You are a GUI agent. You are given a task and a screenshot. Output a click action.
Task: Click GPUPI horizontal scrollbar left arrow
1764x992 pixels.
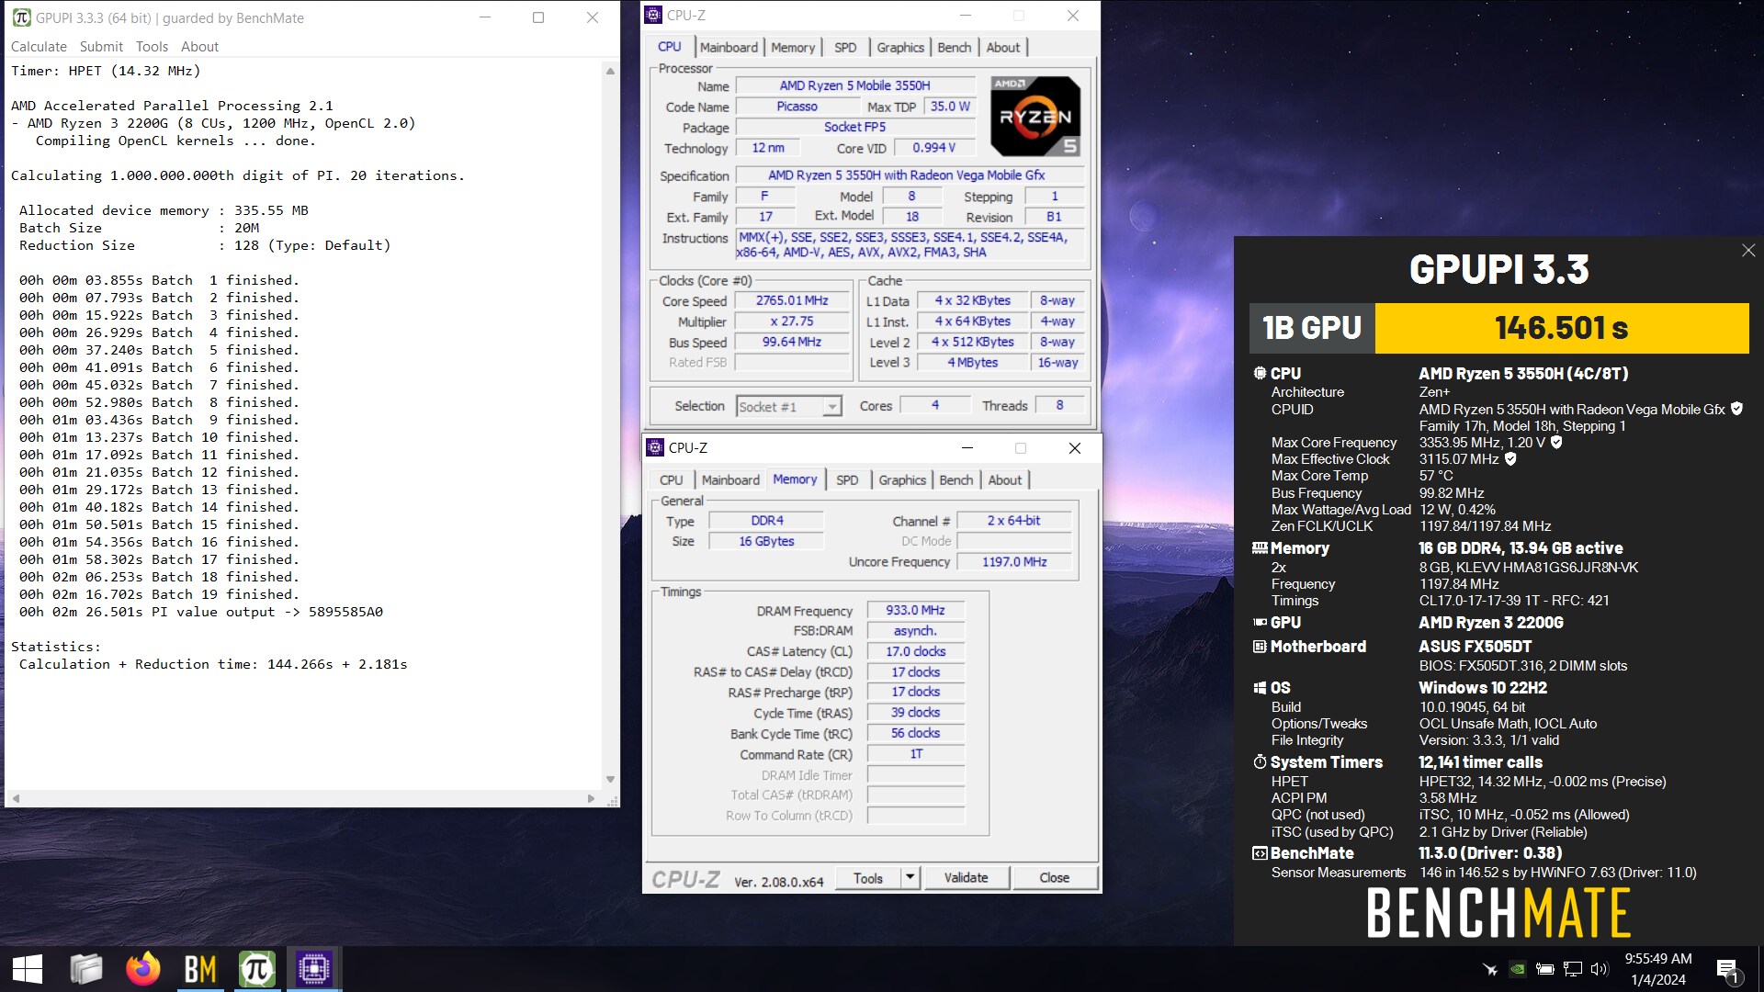pyautogui.click(x=16, y=798)
